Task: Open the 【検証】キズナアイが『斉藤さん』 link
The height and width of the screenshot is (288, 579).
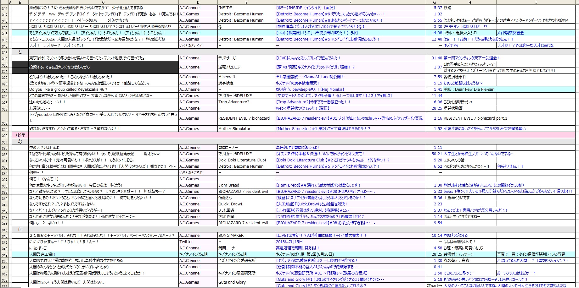Action: [321, 198]
